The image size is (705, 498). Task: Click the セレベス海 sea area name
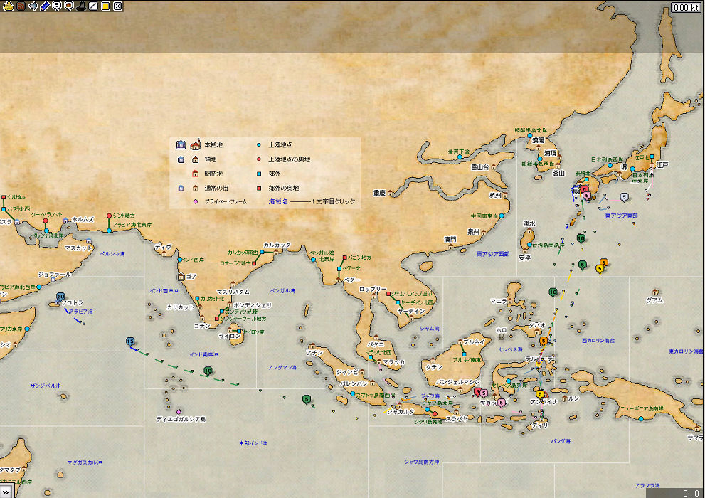[510, 350]
